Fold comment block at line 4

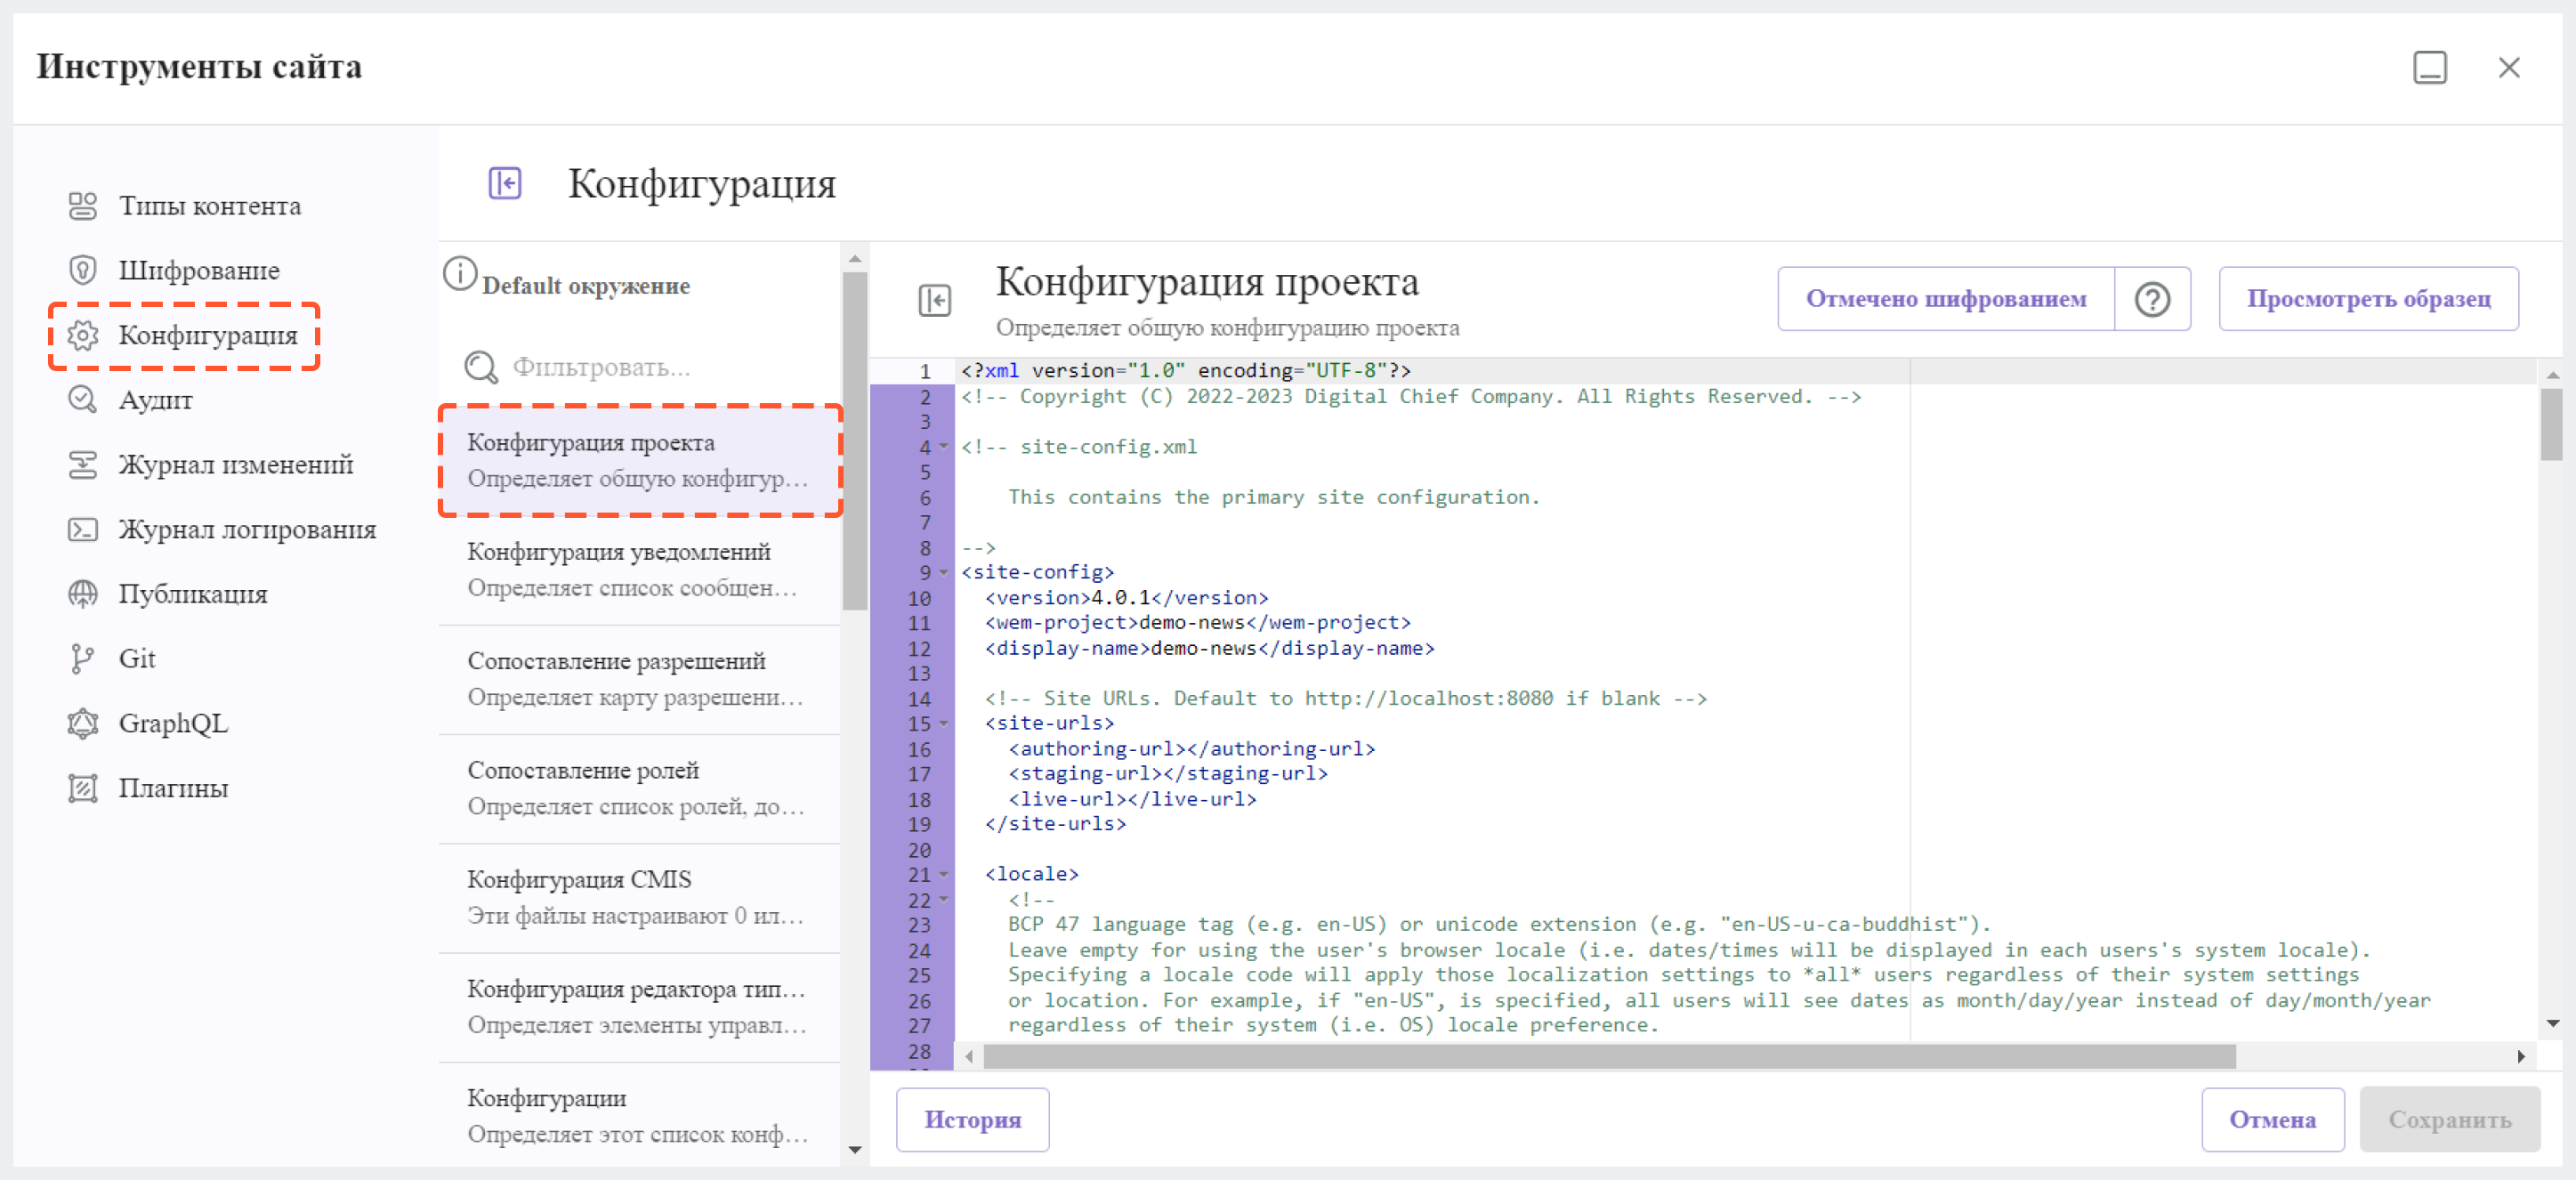[943, 447]
